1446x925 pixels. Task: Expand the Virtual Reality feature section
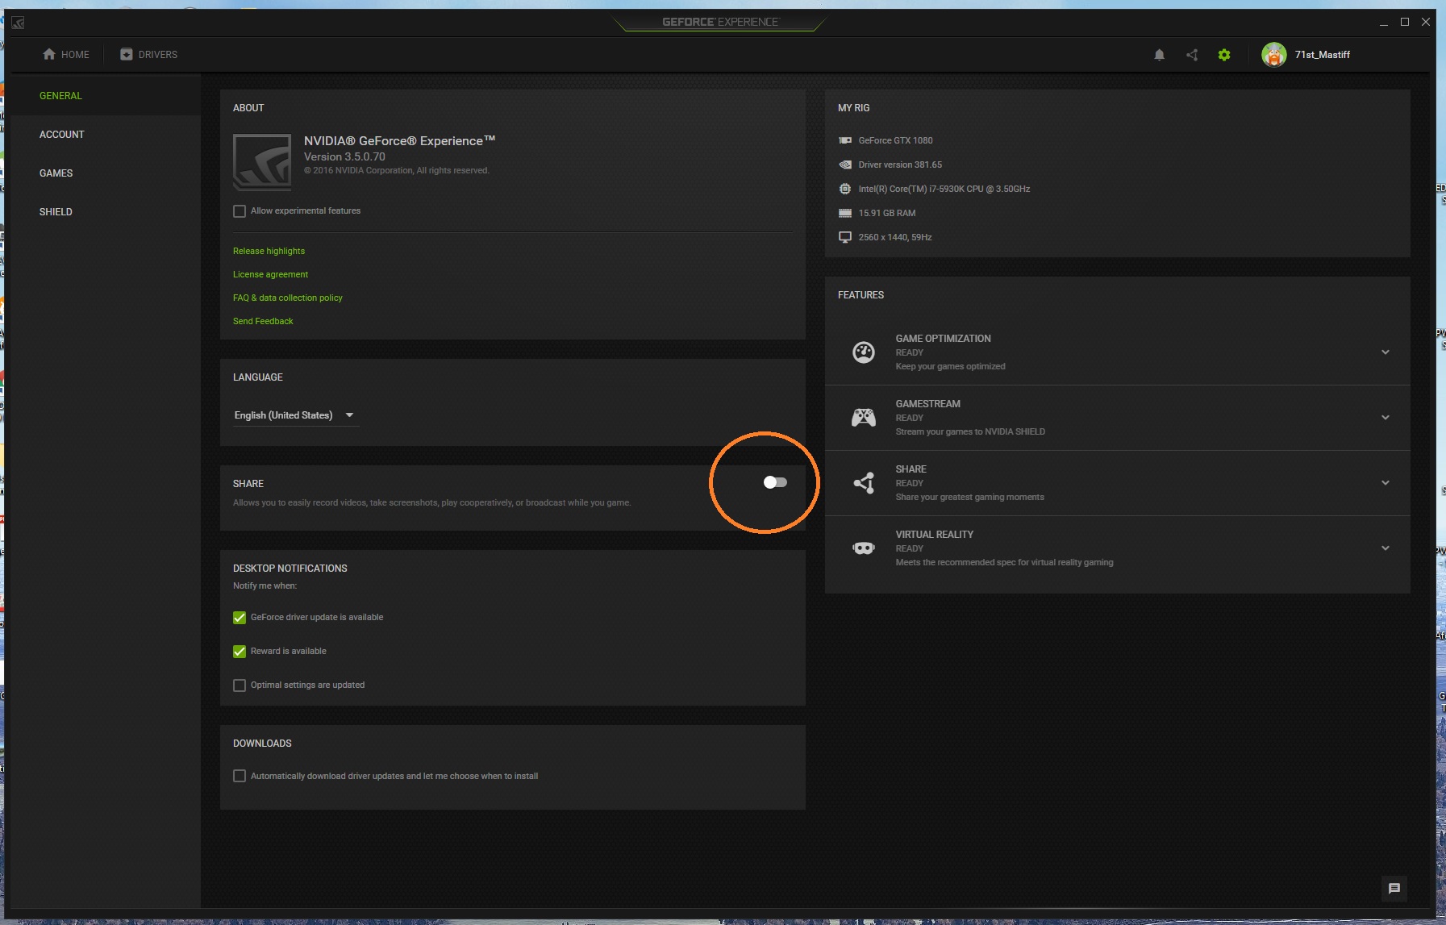(x=1385, y=548)
